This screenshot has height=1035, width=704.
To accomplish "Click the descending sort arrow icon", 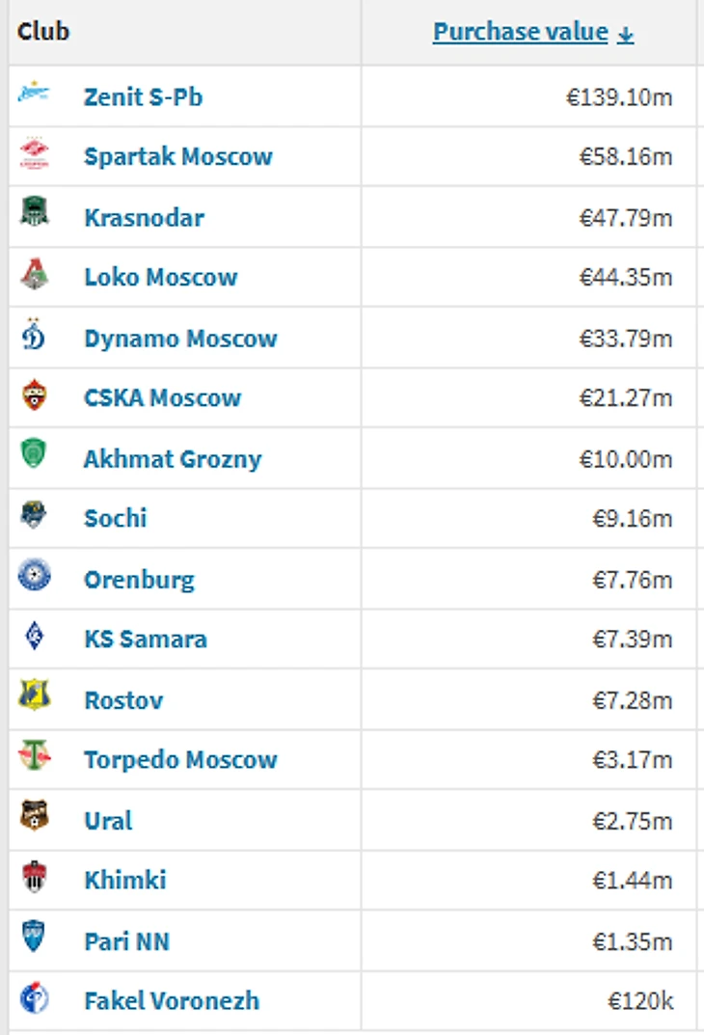I will [626, 35].
